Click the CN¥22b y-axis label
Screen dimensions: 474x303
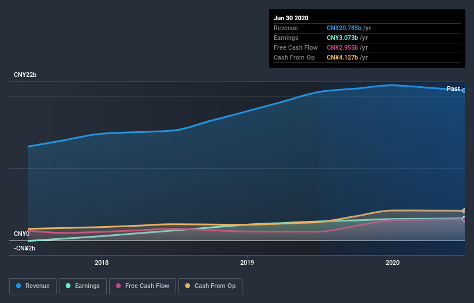(25, 75)
